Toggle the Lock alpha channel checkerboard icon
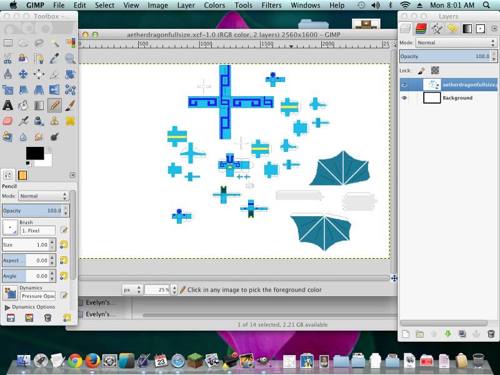Image resolution: width=500 pixels, height=375 pixels. pyautogui.click(x=435, y=71)
